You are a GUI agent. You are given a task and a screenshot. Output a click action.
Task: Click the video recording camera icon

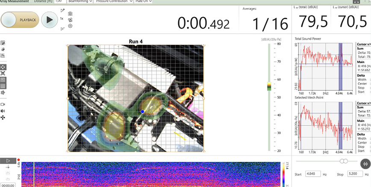70,20
